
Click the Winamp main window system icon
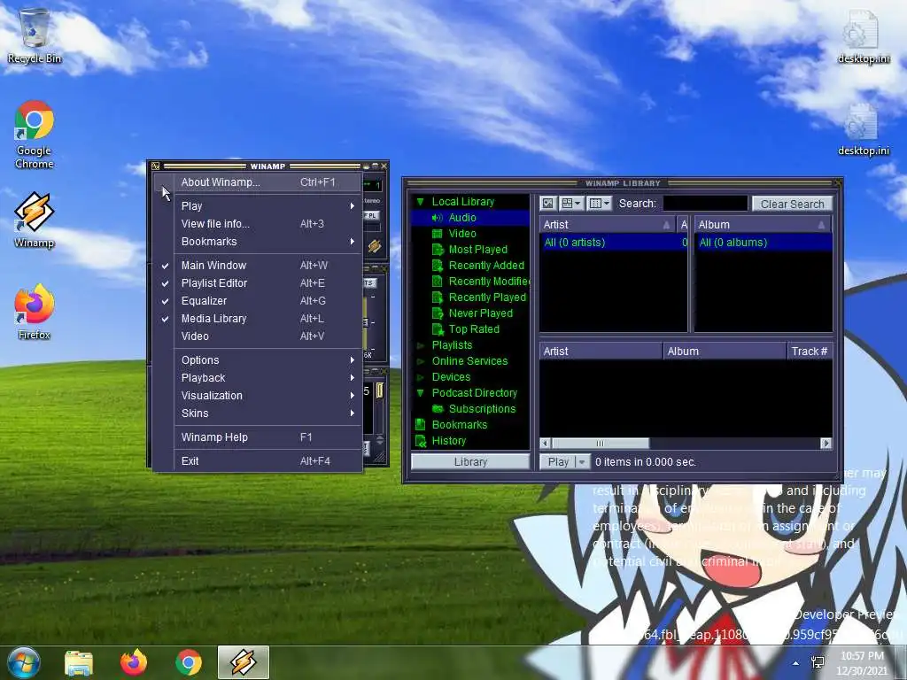[155, 166]
